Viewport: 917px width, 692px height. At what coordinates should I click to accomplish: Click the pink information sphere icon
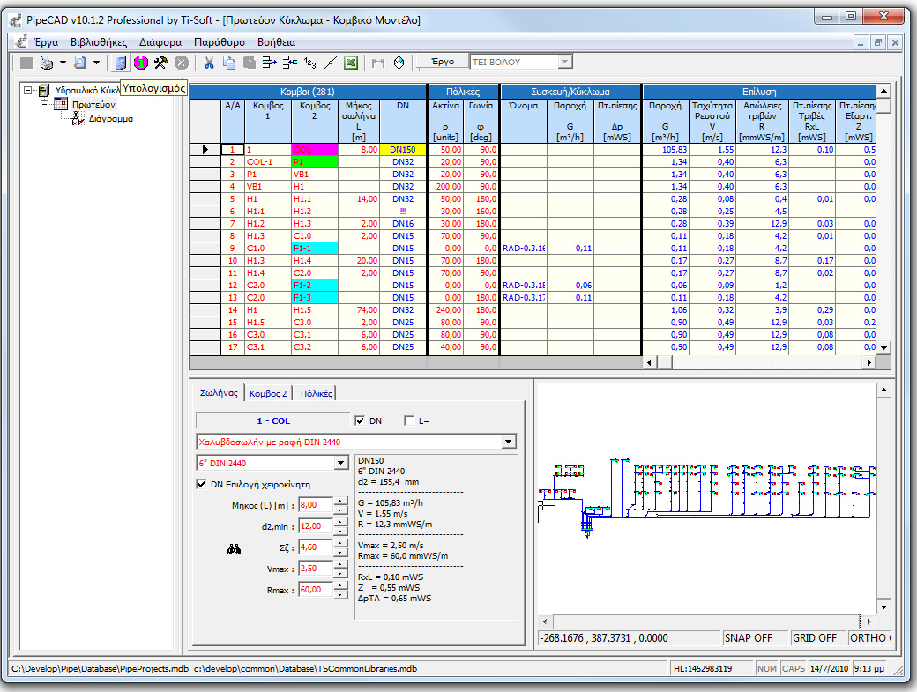(139, 62)
